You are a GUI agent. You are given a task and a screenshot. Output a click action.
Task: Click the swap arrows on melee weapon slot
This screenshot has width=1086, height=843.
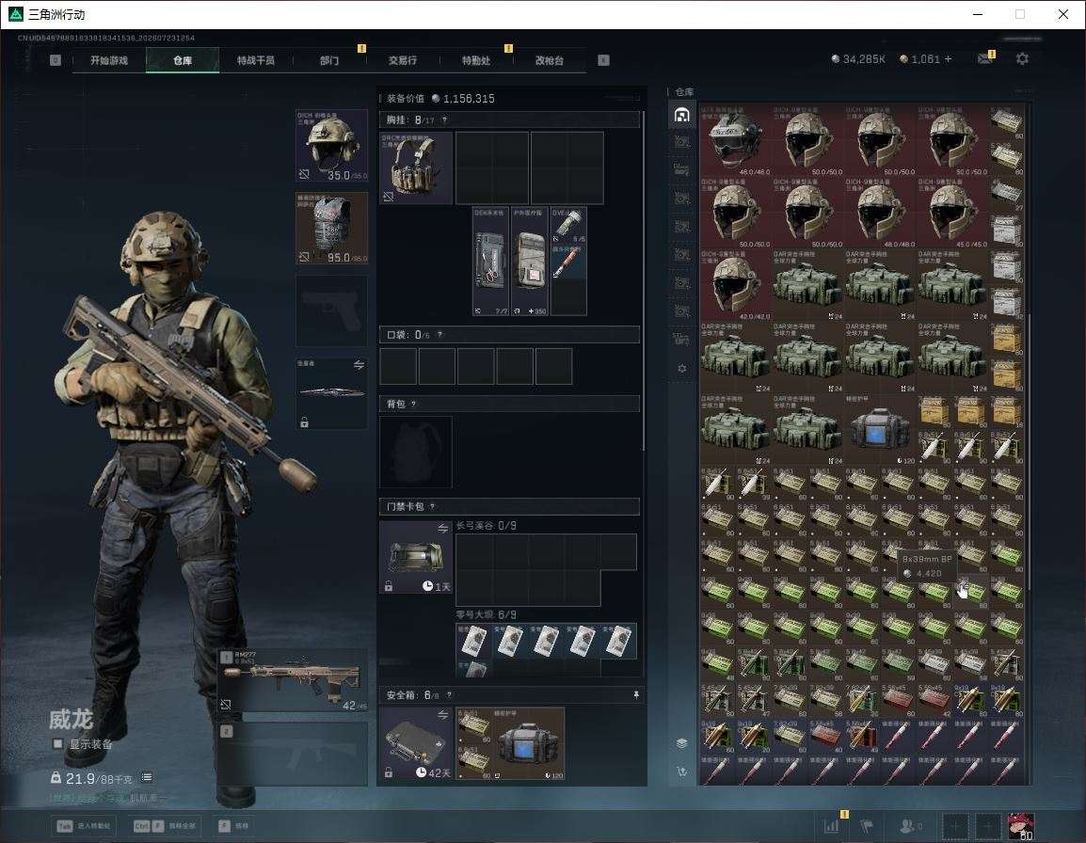point(359,365)
